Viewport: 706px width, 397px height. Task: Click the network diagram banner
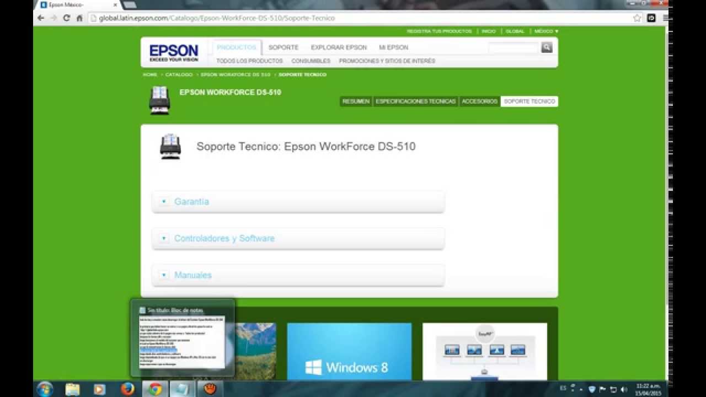[x=485, y=351]
